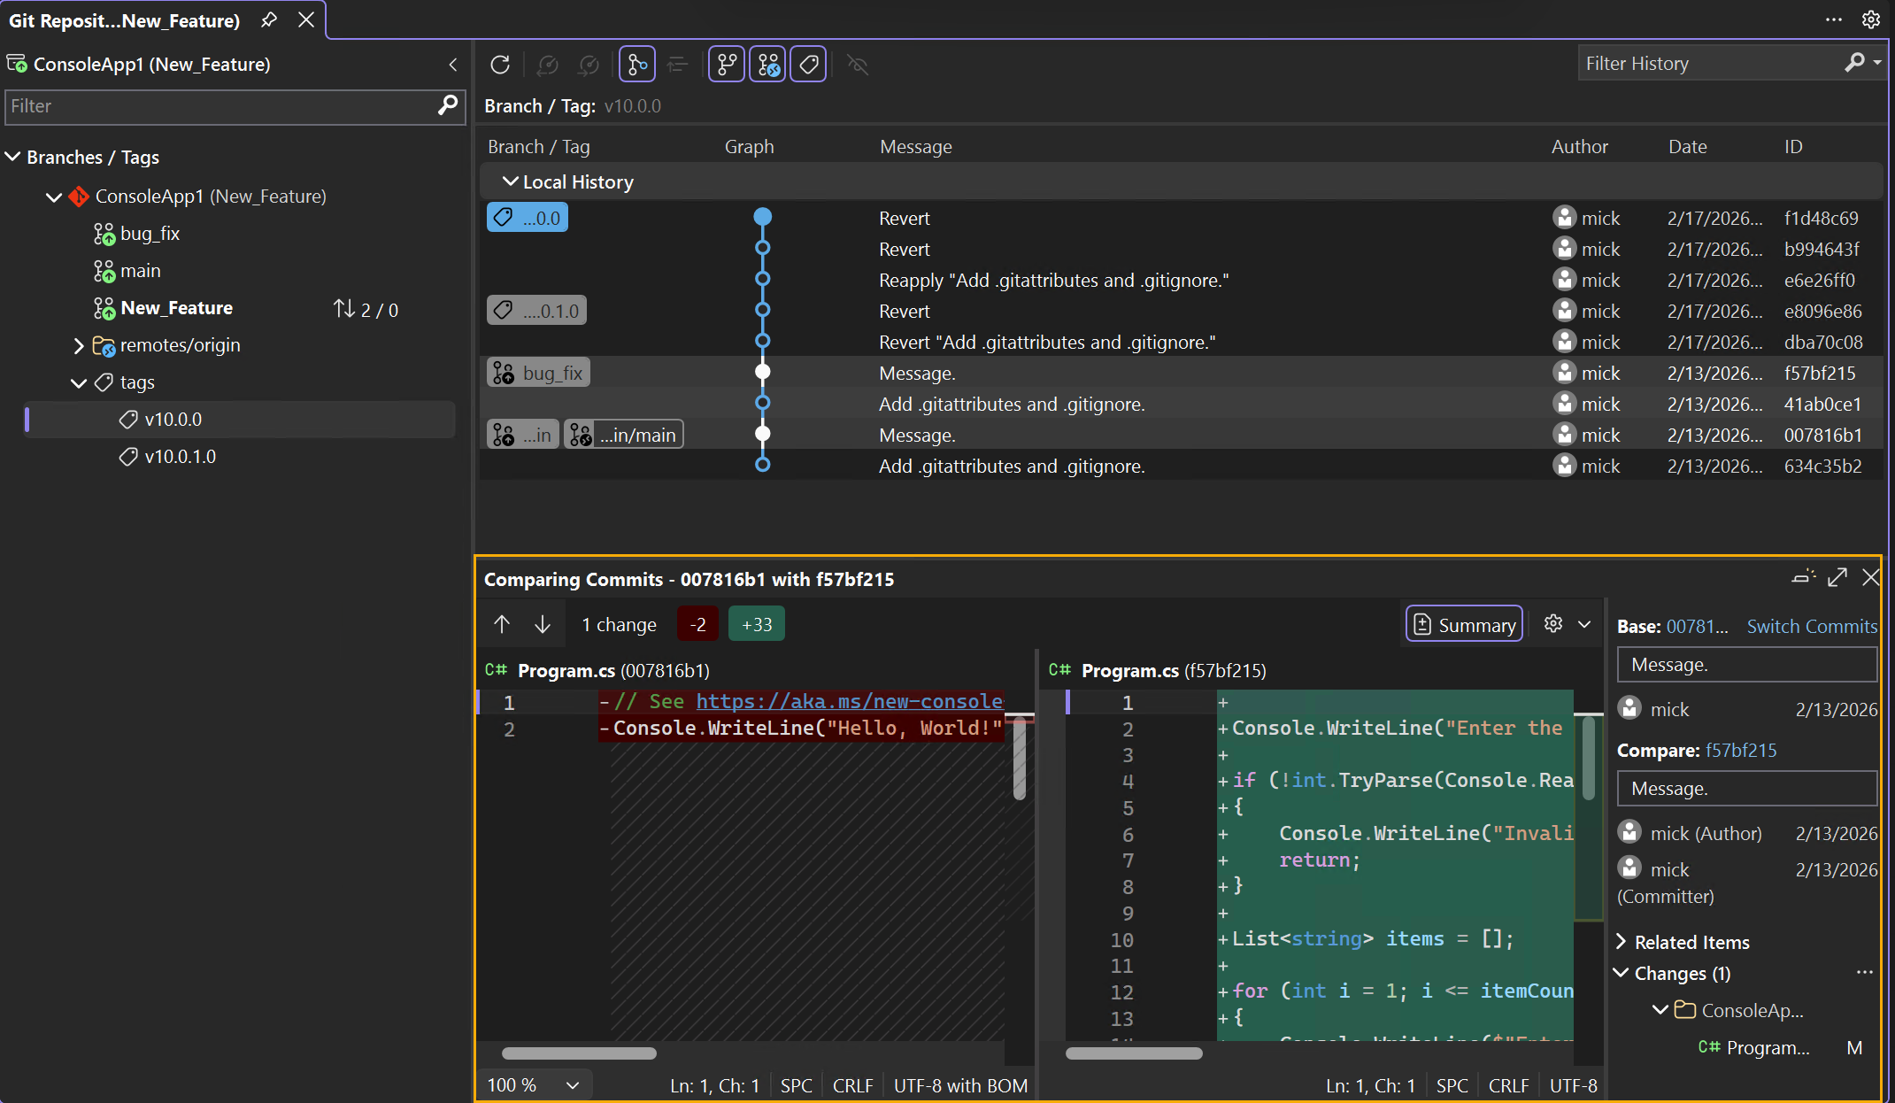Open the history filter search magnifier
Screen dimensions: 1895x1103
pyautogui.click(x=1855, y=63)
